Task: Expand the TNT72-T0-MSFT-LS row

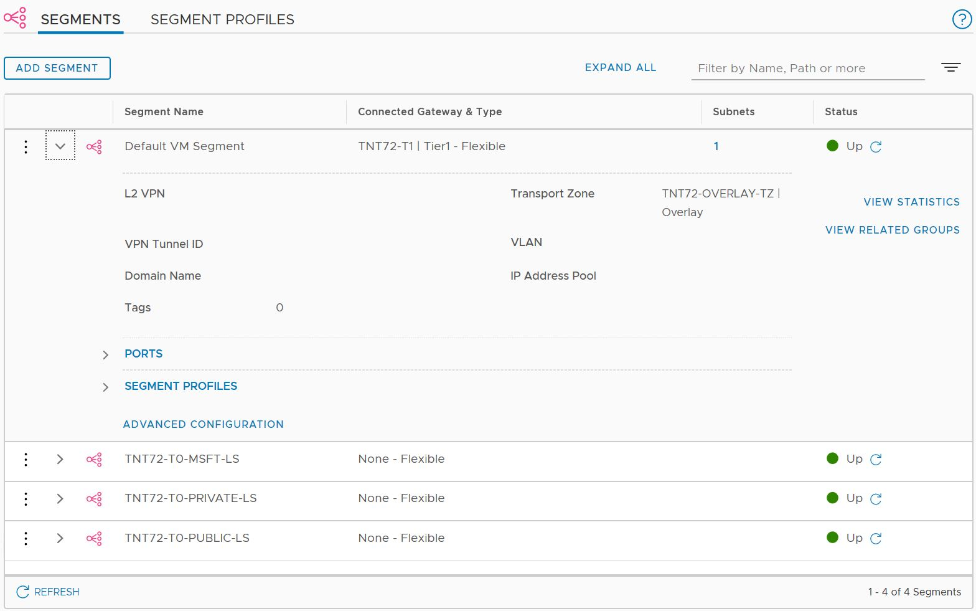Action: point(60,459)
